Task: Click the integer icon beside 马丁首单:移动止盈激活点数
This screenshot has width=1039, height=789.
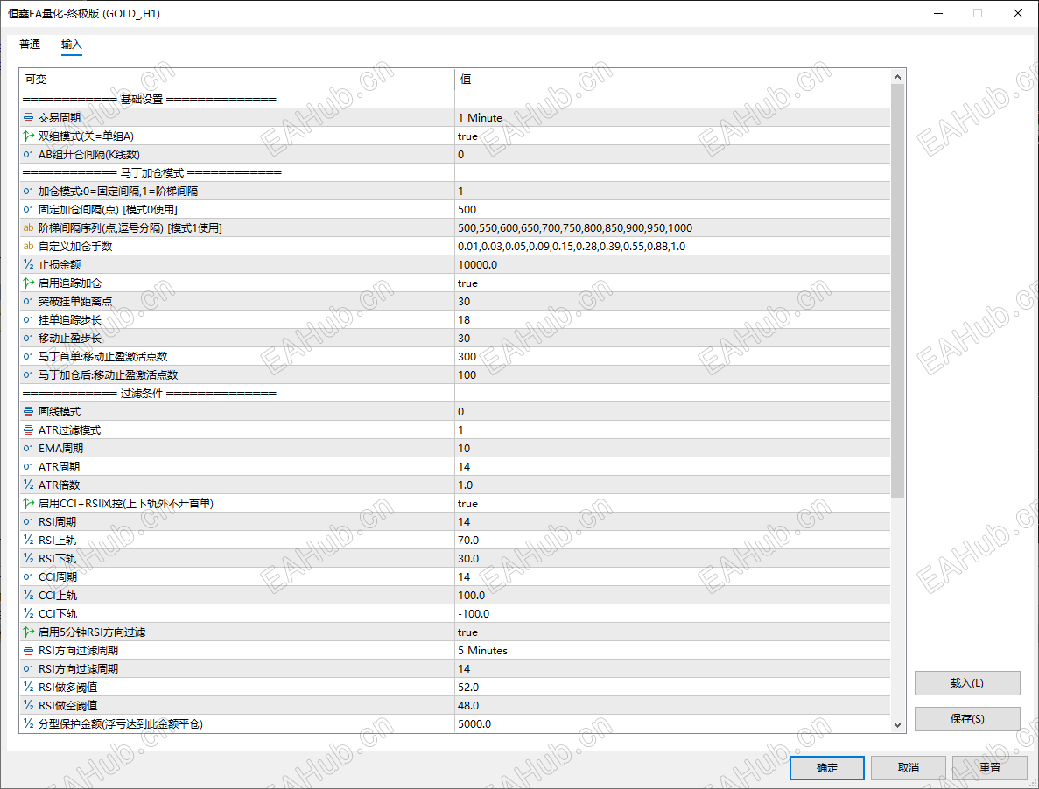Action: pyautogui.click(x=29, y=357)
